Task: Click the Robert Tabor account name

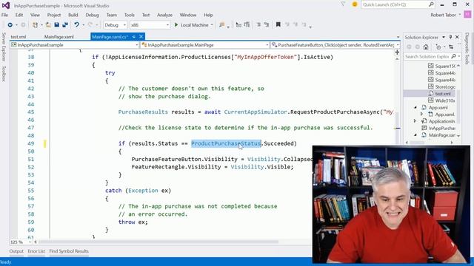Action: [x=444, y=15]
